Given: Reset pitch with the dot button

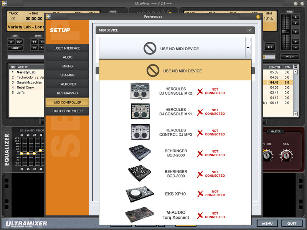Looking at the screenshot, I should [295, 32].
